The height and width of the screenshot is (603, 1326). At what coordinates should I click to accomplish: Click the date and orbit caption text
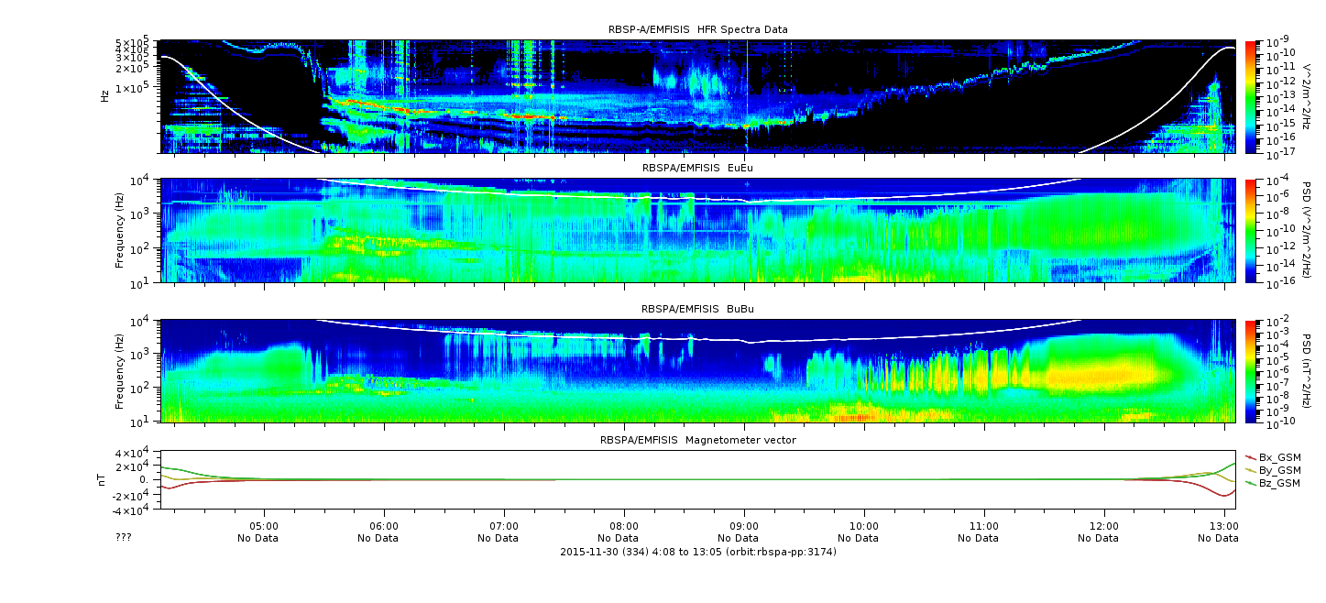point(698,552)
